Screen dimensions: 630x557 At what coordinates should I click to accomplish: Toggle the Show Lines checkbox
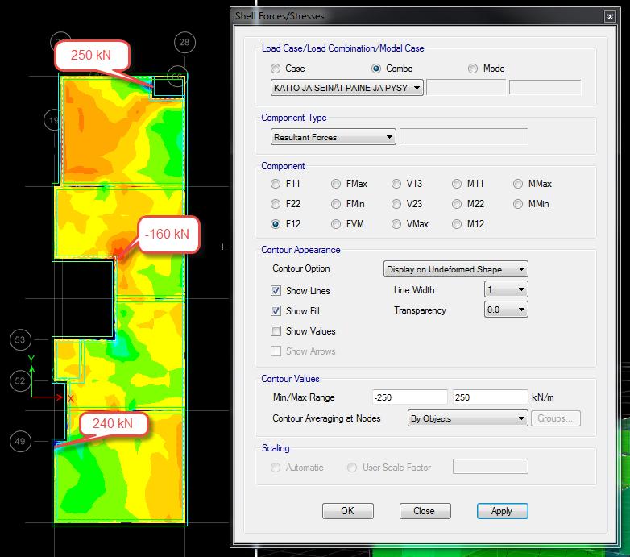pyautogui.click(x=276, y=290)
